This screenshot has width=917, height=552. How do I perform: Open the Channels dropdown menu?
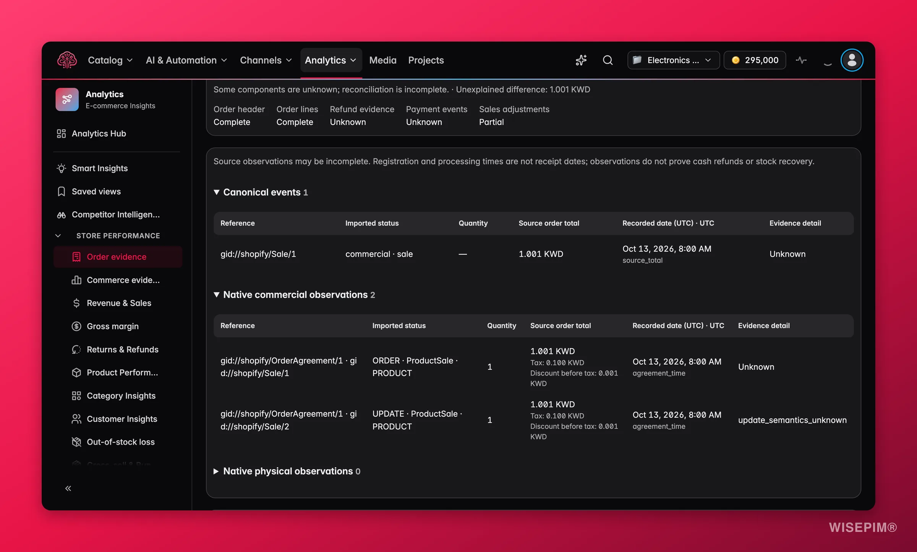click(x=266, y=60)
